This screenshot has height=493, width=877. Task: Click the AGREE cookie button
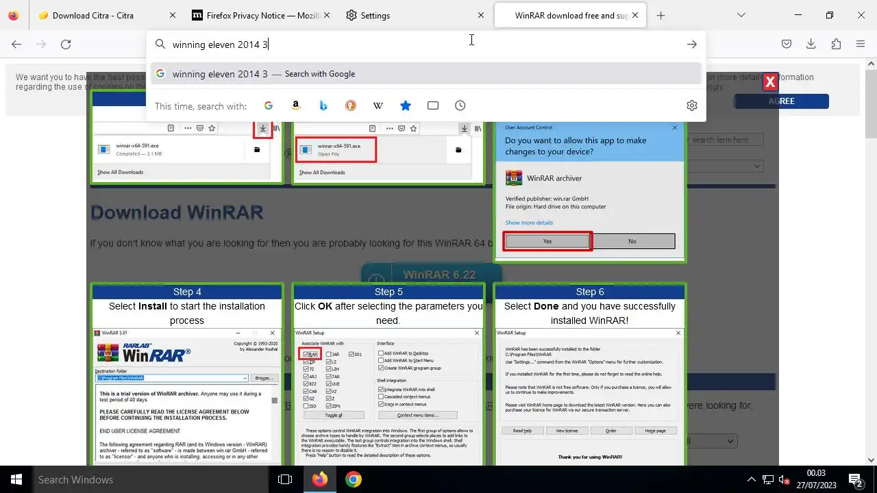[x=781, y=101]
